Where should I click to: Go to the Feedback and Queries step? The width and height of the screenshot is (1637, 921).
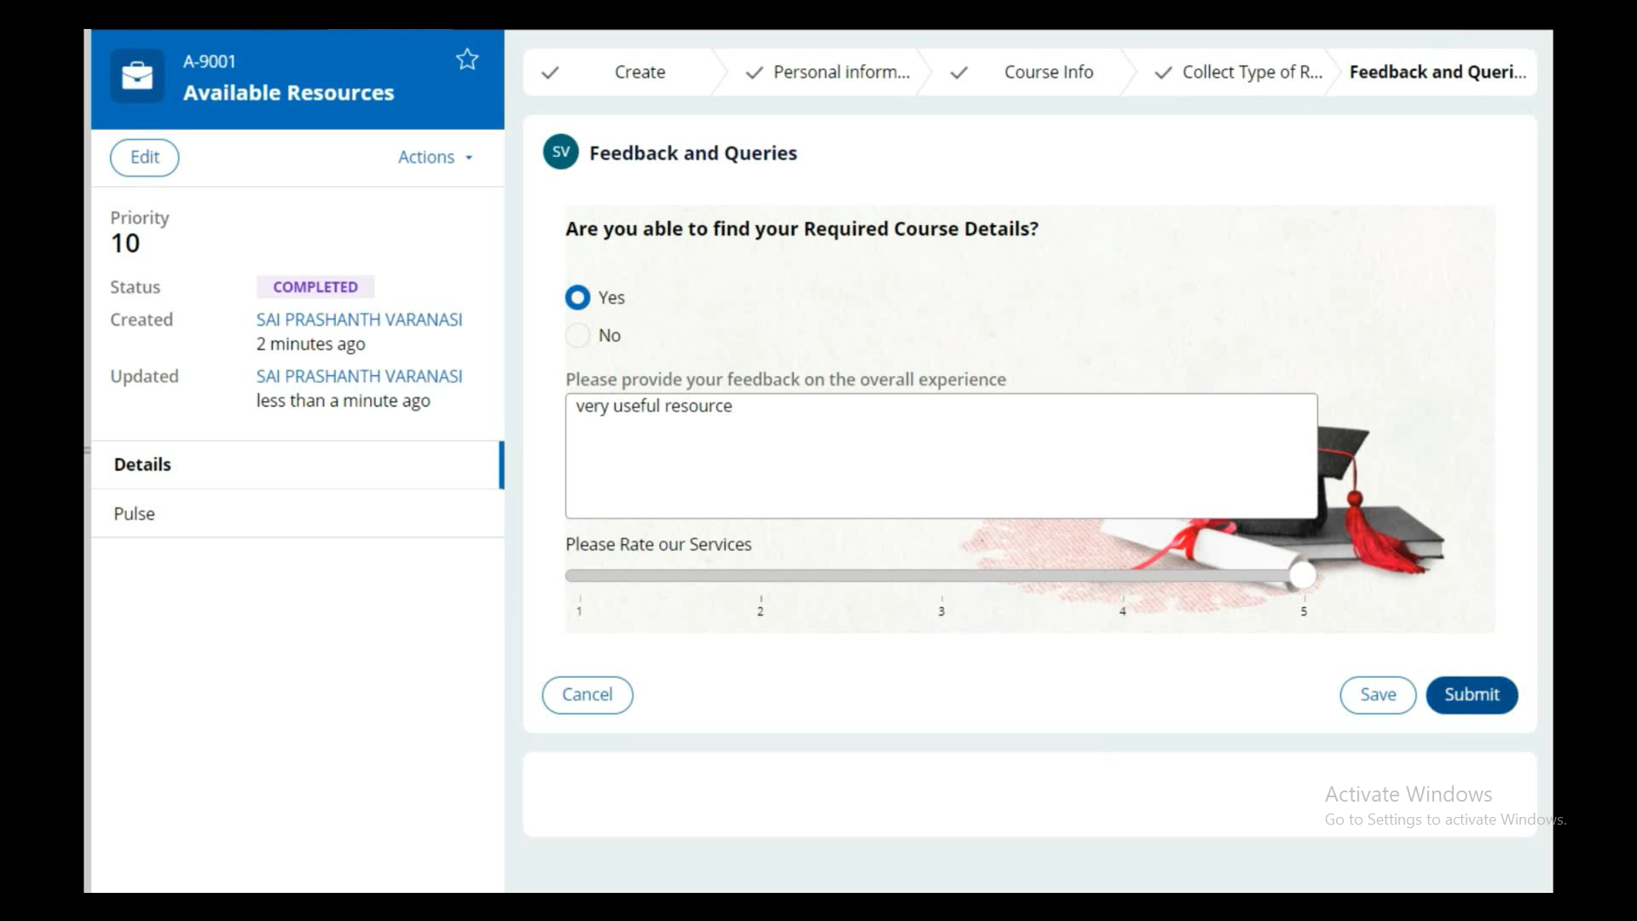click(1437, 72)
